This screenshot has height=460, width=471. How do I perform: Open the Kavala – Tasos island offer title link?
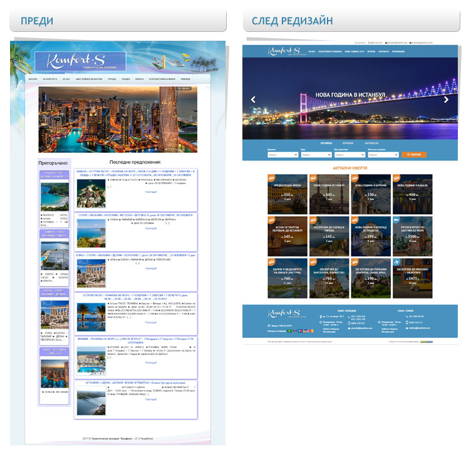[135, 173]
